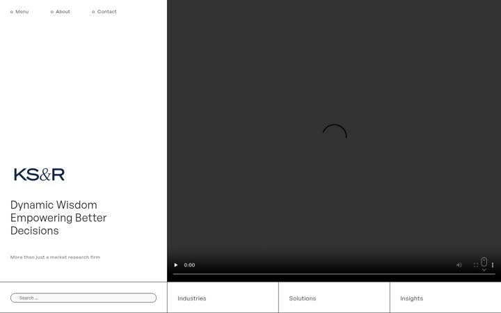This screenshot has height=313, width=501.
Task: Open video more-options menu
Action: tap(493, 265)
